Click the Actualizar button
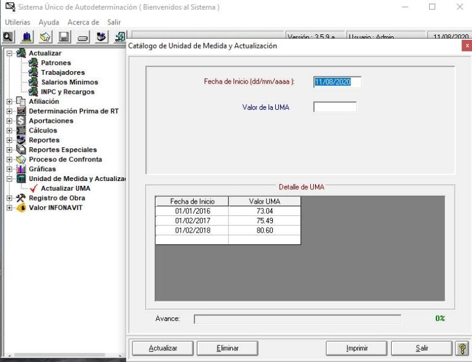The width and height of the screenshot is (472, 362). click(163, 349)
